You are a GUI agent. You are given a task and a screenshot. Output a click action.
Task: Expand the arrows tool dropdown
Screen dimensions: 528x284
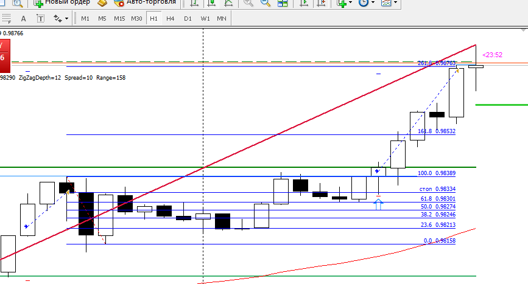point(66,19)
